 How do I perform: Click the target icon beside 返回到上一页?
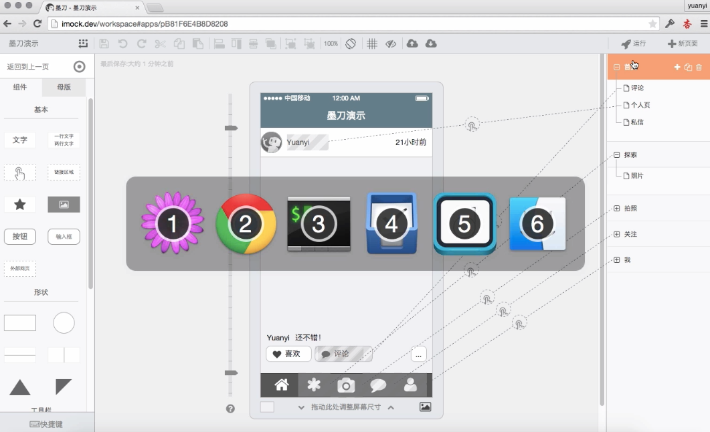coord(80,66)
